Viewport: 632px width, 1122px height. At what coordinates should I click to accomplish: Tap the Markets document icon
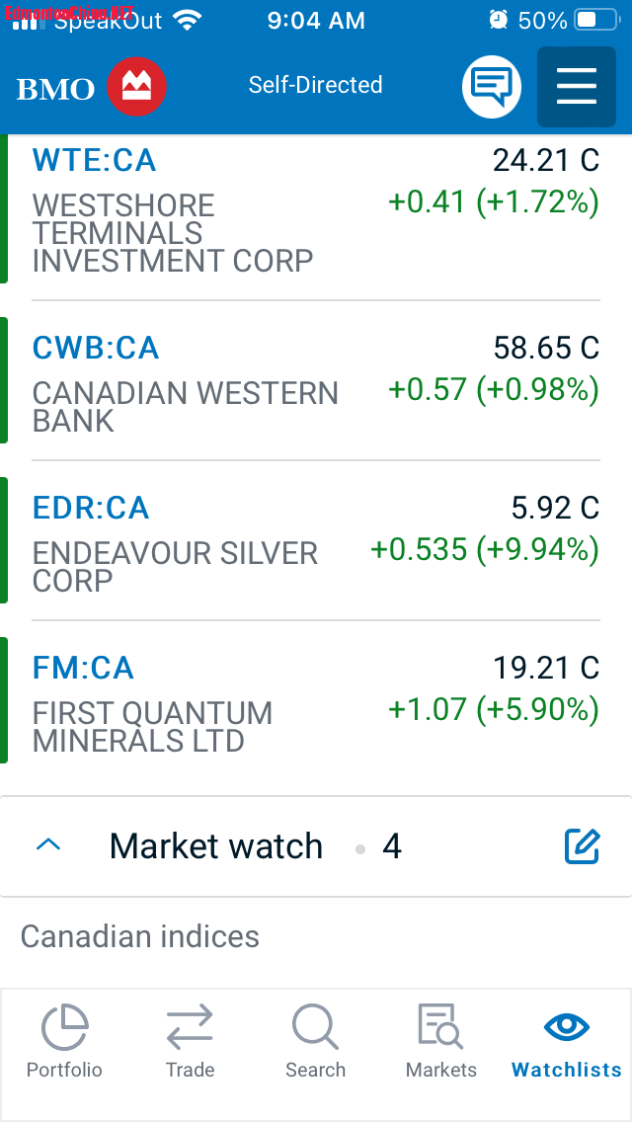pos(440,1027)
